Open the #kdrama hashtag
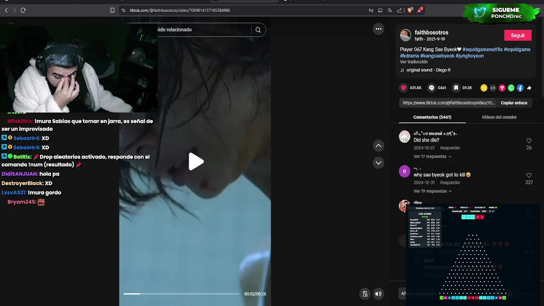Image resolution: width=544 pixels, height=306 pixels. pos(409,56)
